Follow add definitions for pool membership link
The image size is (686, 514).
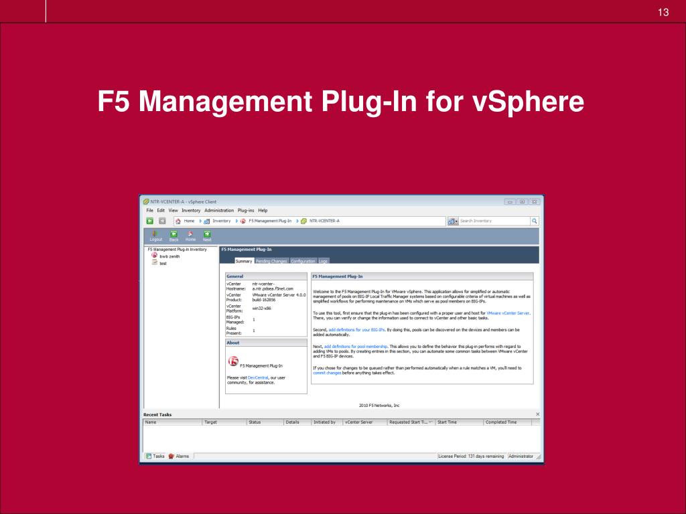tap(356, 347)
